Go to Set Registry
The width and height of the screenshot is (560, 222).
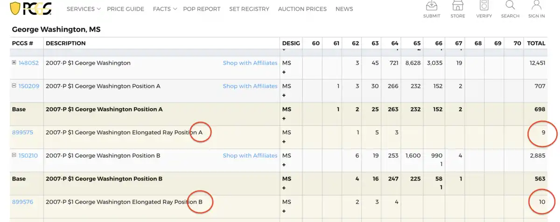click(249, 9)
